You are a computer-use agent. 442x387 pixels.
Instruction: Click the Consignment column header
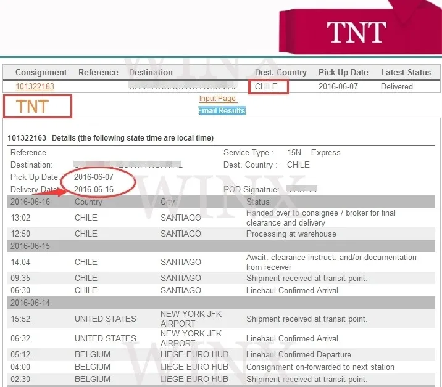[41, 72]
